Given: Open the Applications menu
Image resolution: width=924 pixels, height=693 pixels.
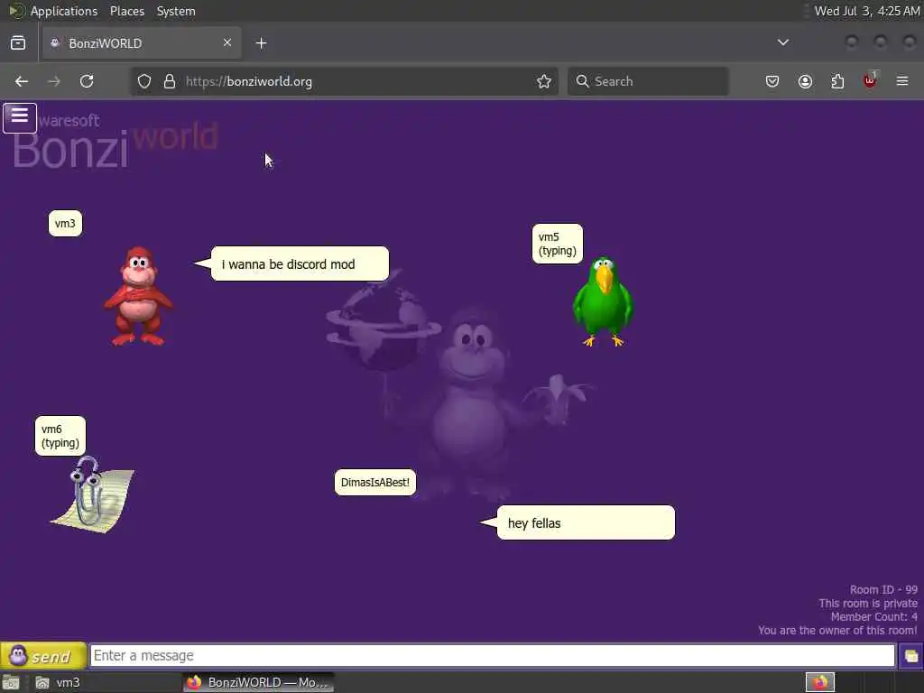Looking at the screenshot, I should pyautogui.click(x=64, y=11).
